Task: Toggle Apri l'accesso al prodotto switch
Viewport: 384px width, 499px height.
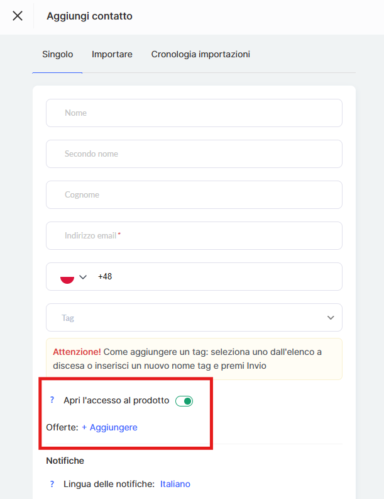Action: 184,401
